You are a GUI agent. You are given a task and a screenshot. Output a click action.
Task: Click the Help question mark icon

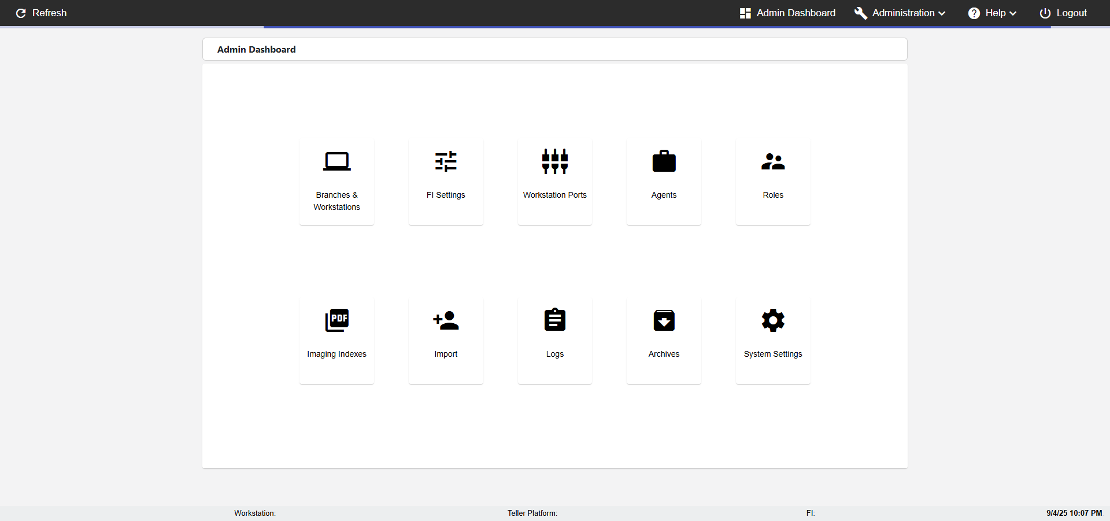point(974,13)
